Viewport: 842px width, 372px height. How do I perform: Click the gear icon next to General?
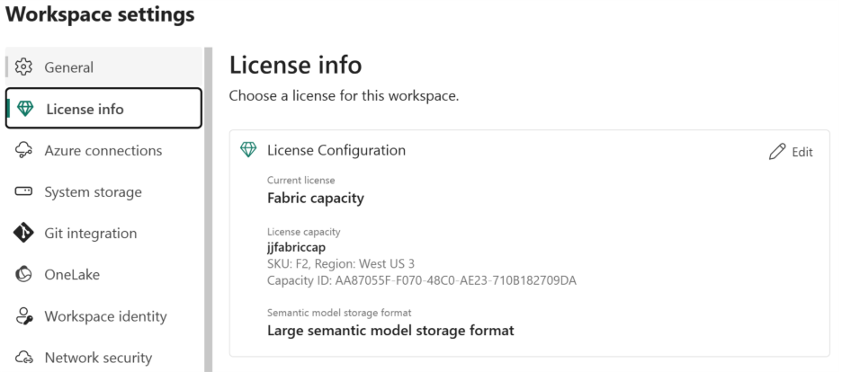point(24,67)
